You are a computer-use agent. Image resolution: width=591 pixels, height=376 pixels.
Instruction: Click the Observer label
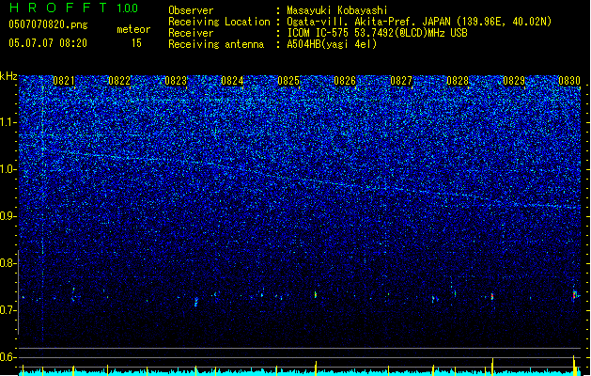(x=191, y=10)
